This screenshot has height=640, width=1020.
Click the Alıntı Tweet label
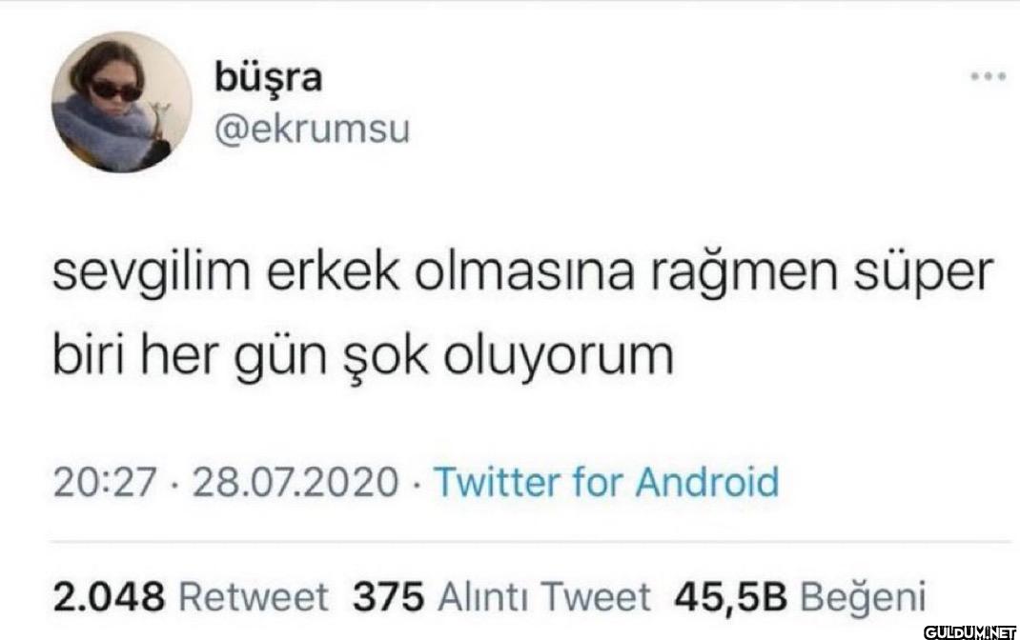point(543,596)
